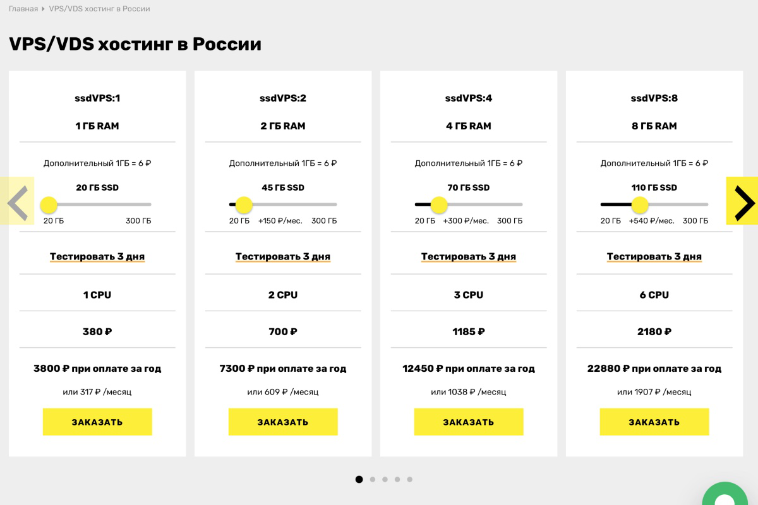Order the ssdVPS:2 plan with Заказать
The image size is (758, 505).
[x=283, y=422]
